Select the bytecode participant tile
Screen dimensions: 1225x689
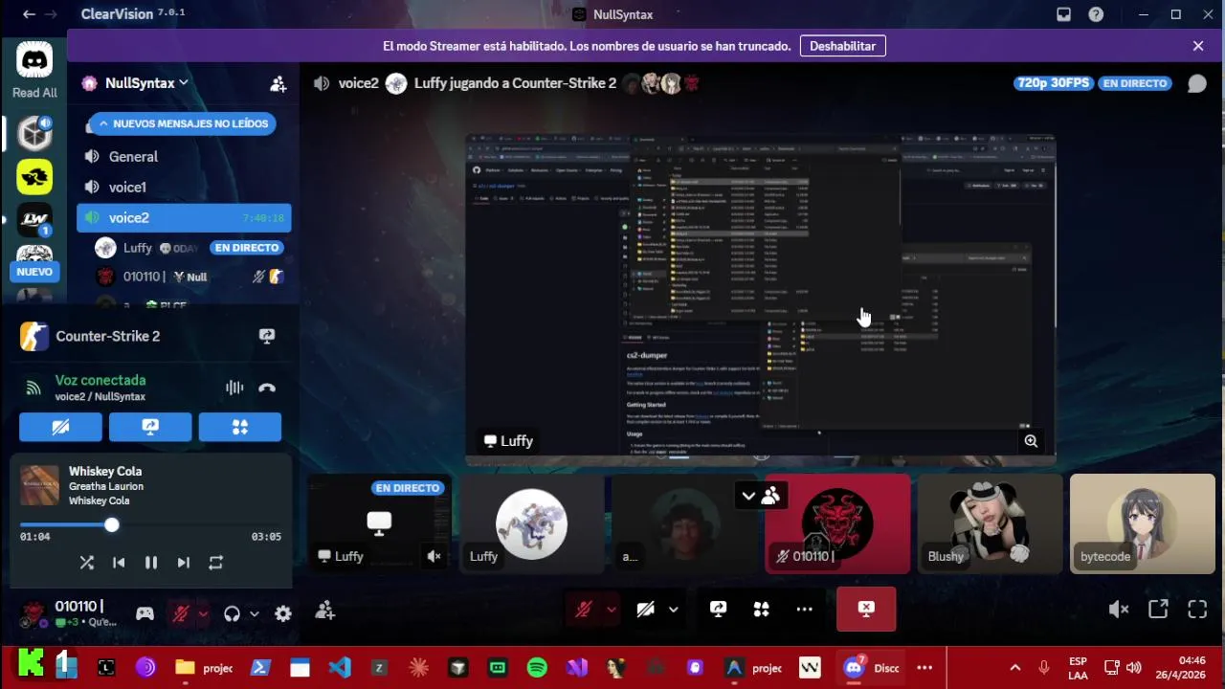[1143, 523]
